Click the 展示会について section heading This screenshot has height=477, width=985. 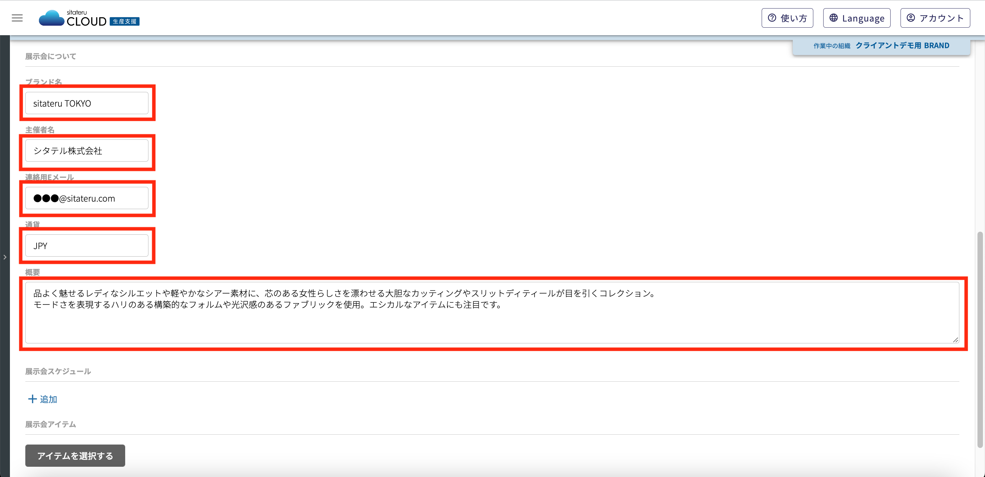coord(51,56)
